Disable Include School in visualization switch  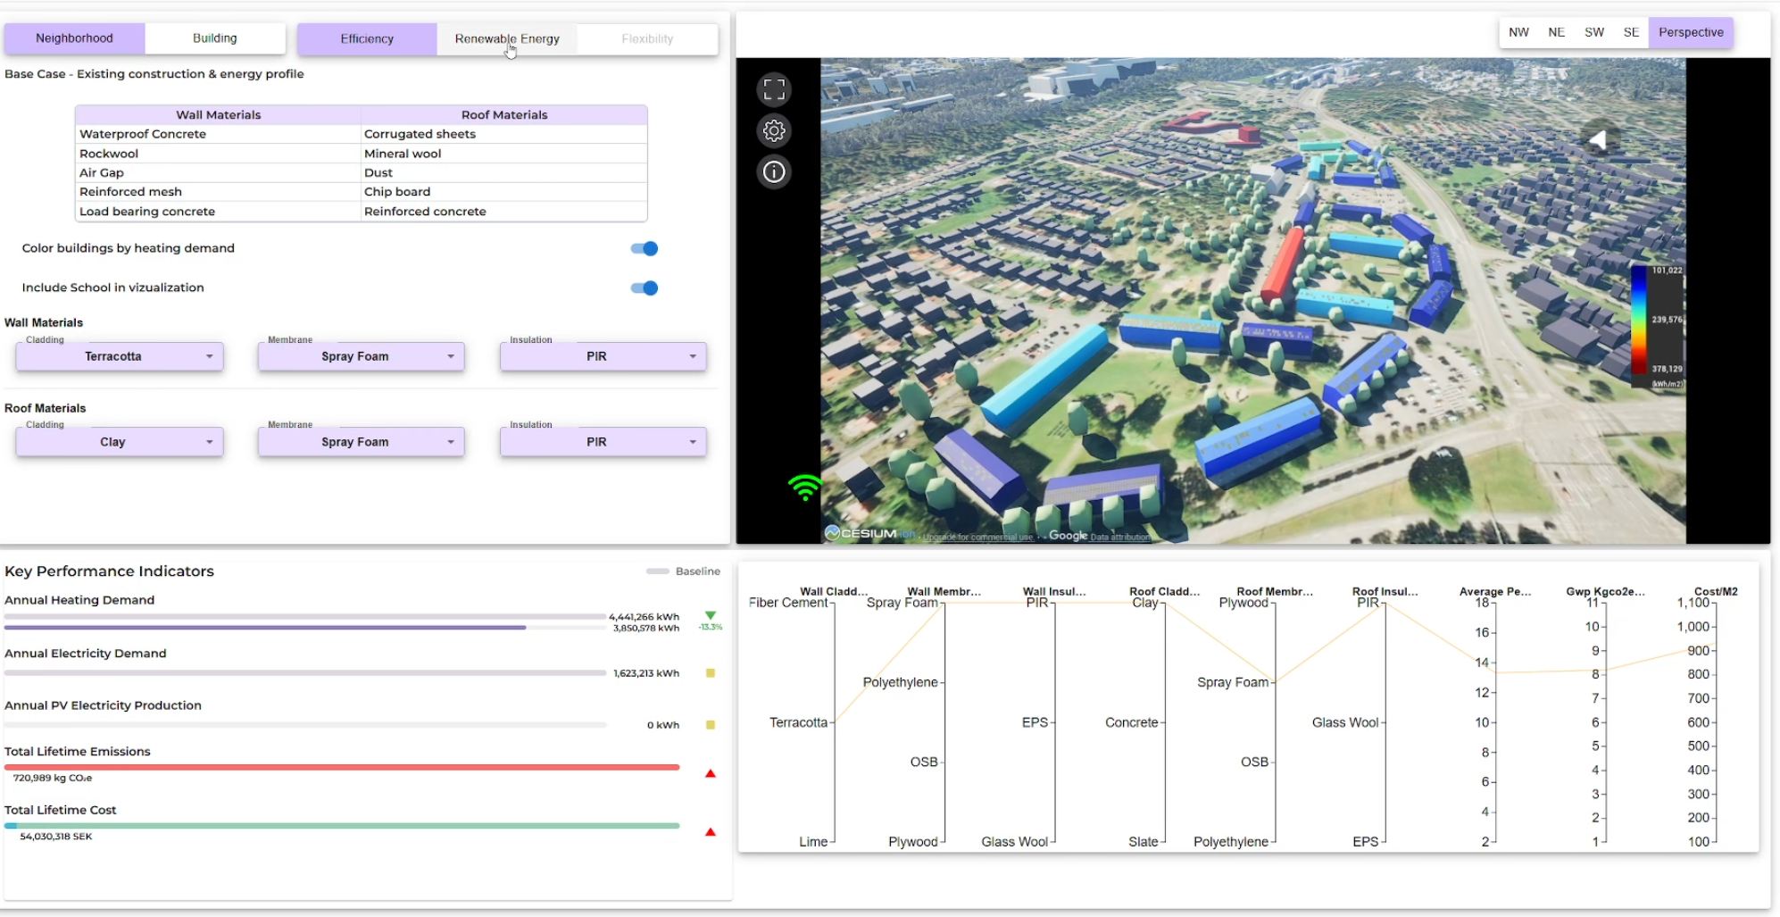(645, 288)
